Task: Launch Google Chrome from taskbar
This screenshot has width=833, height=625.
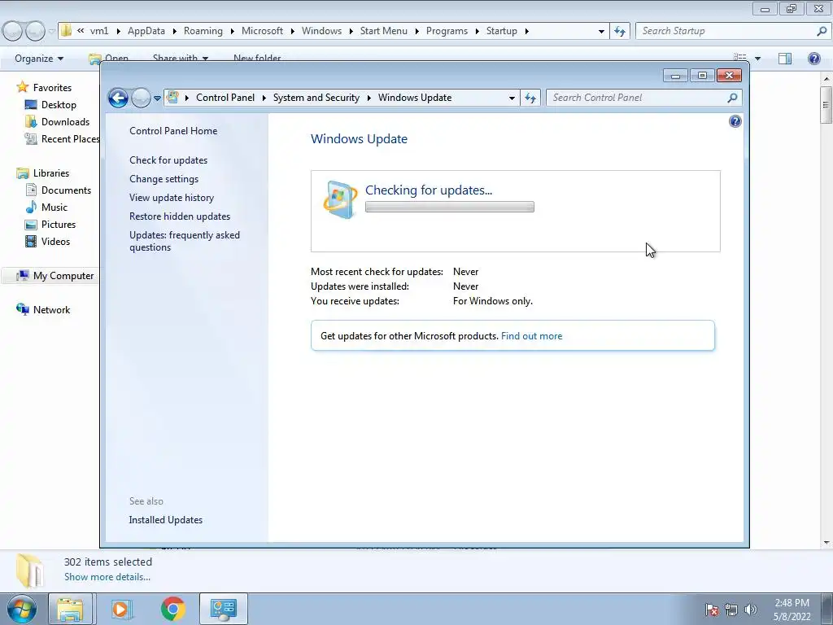Action: (172, 609)
